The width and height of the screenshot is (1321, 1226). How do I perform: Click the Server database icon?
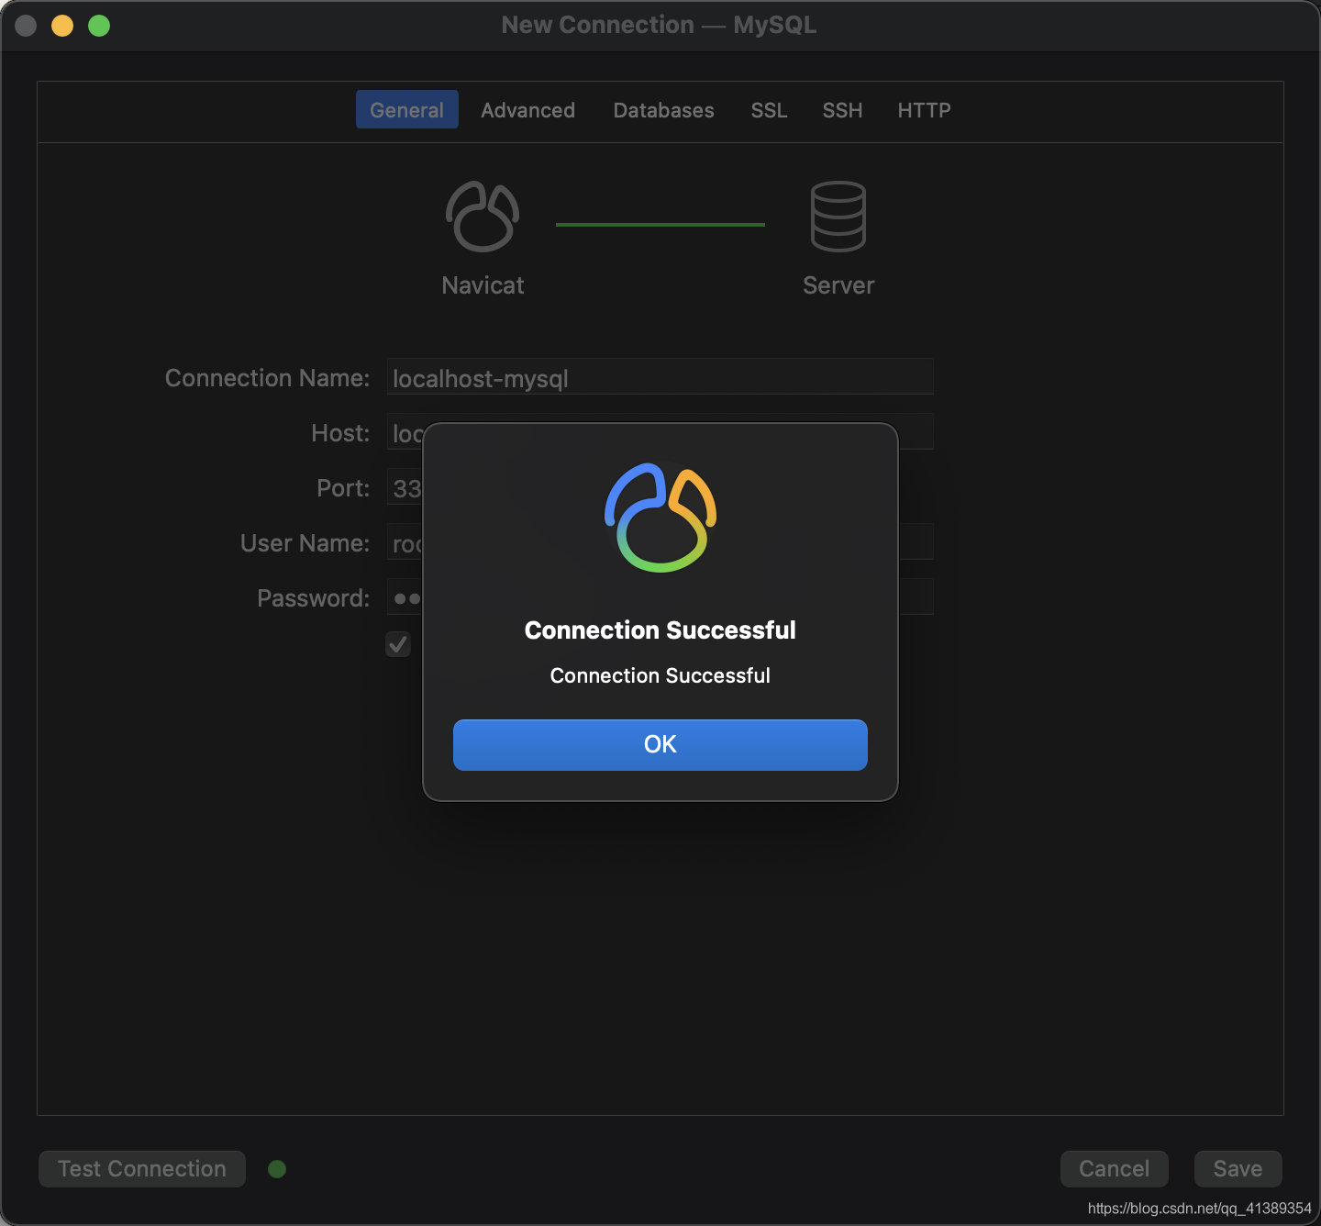838,217
